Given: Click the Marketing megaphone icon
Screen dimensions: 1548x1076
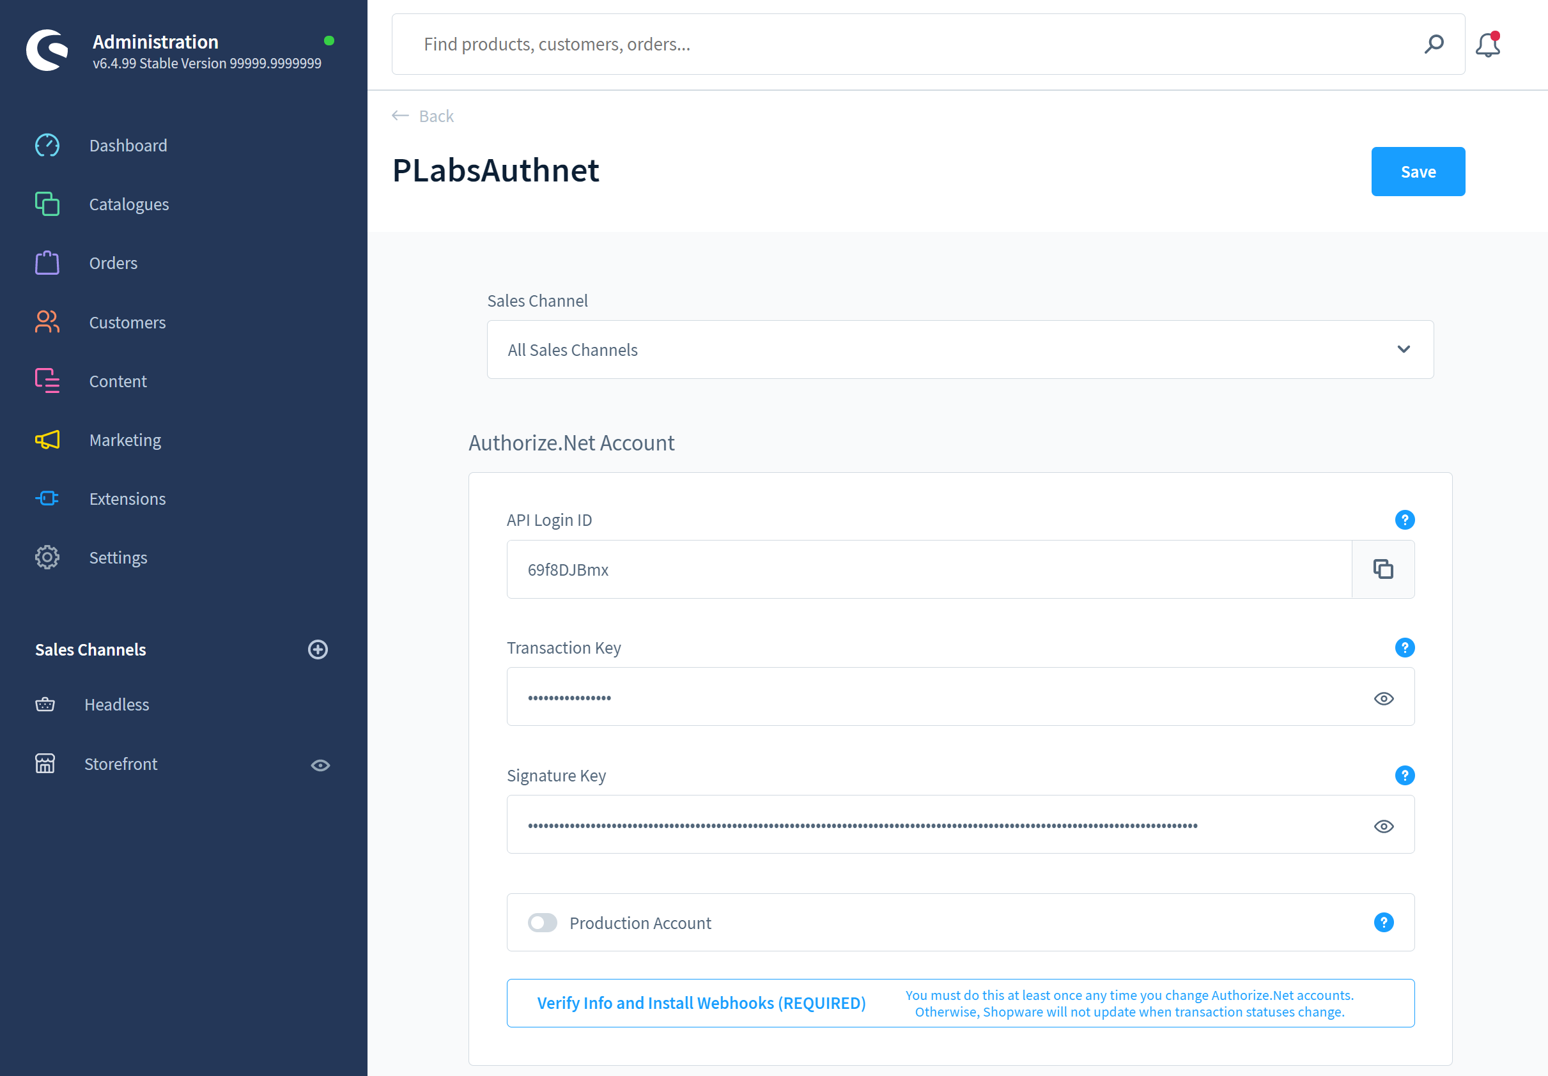Looking at the screenshot, I should coord(47,440).
